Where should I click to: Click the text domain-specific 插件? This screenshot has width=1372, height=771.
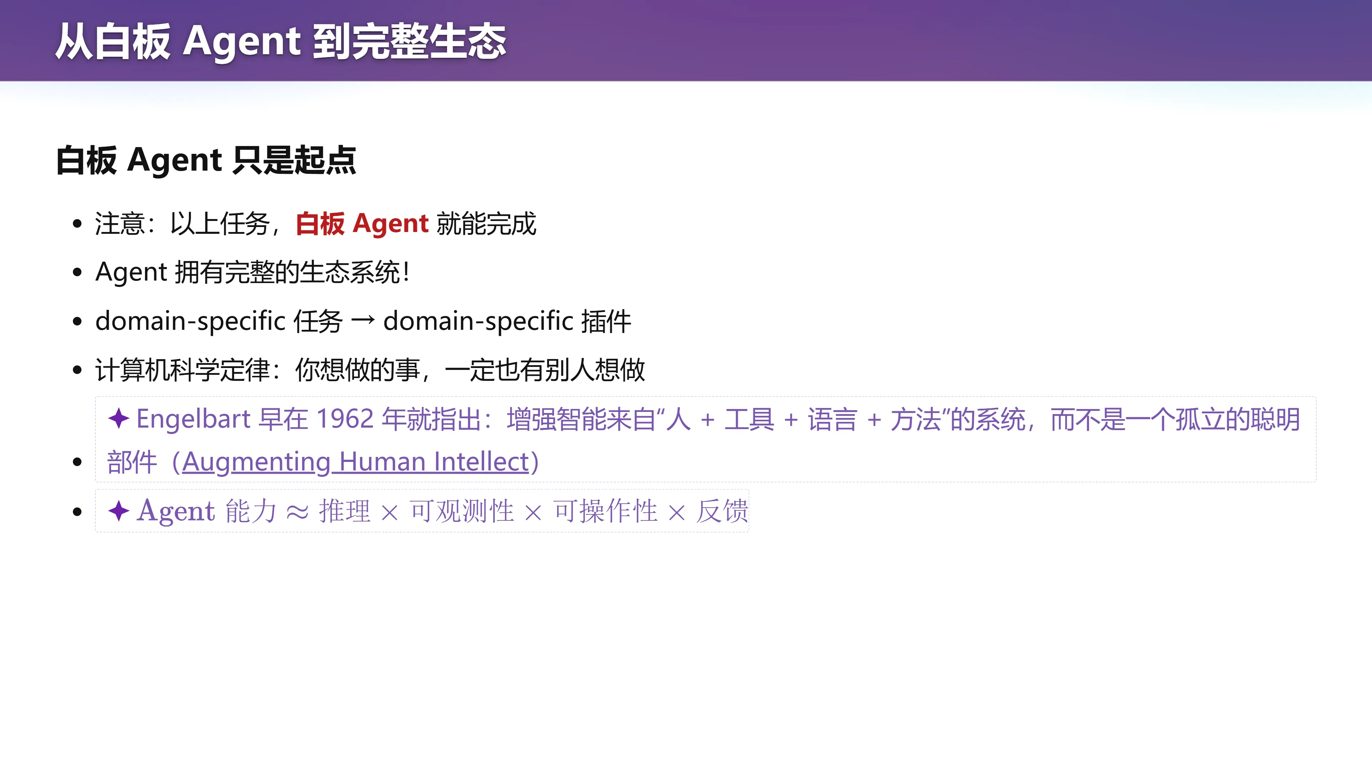pyautogui.click(x=507, y=321)
